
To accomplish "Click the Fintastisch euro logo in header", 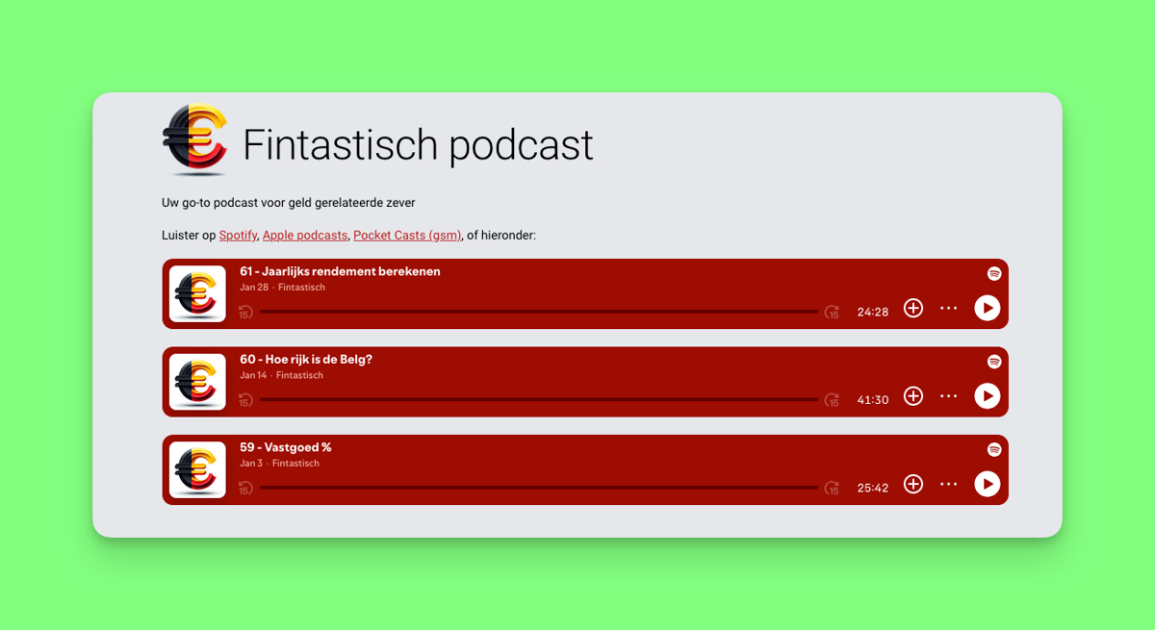I will pos(195,140).
